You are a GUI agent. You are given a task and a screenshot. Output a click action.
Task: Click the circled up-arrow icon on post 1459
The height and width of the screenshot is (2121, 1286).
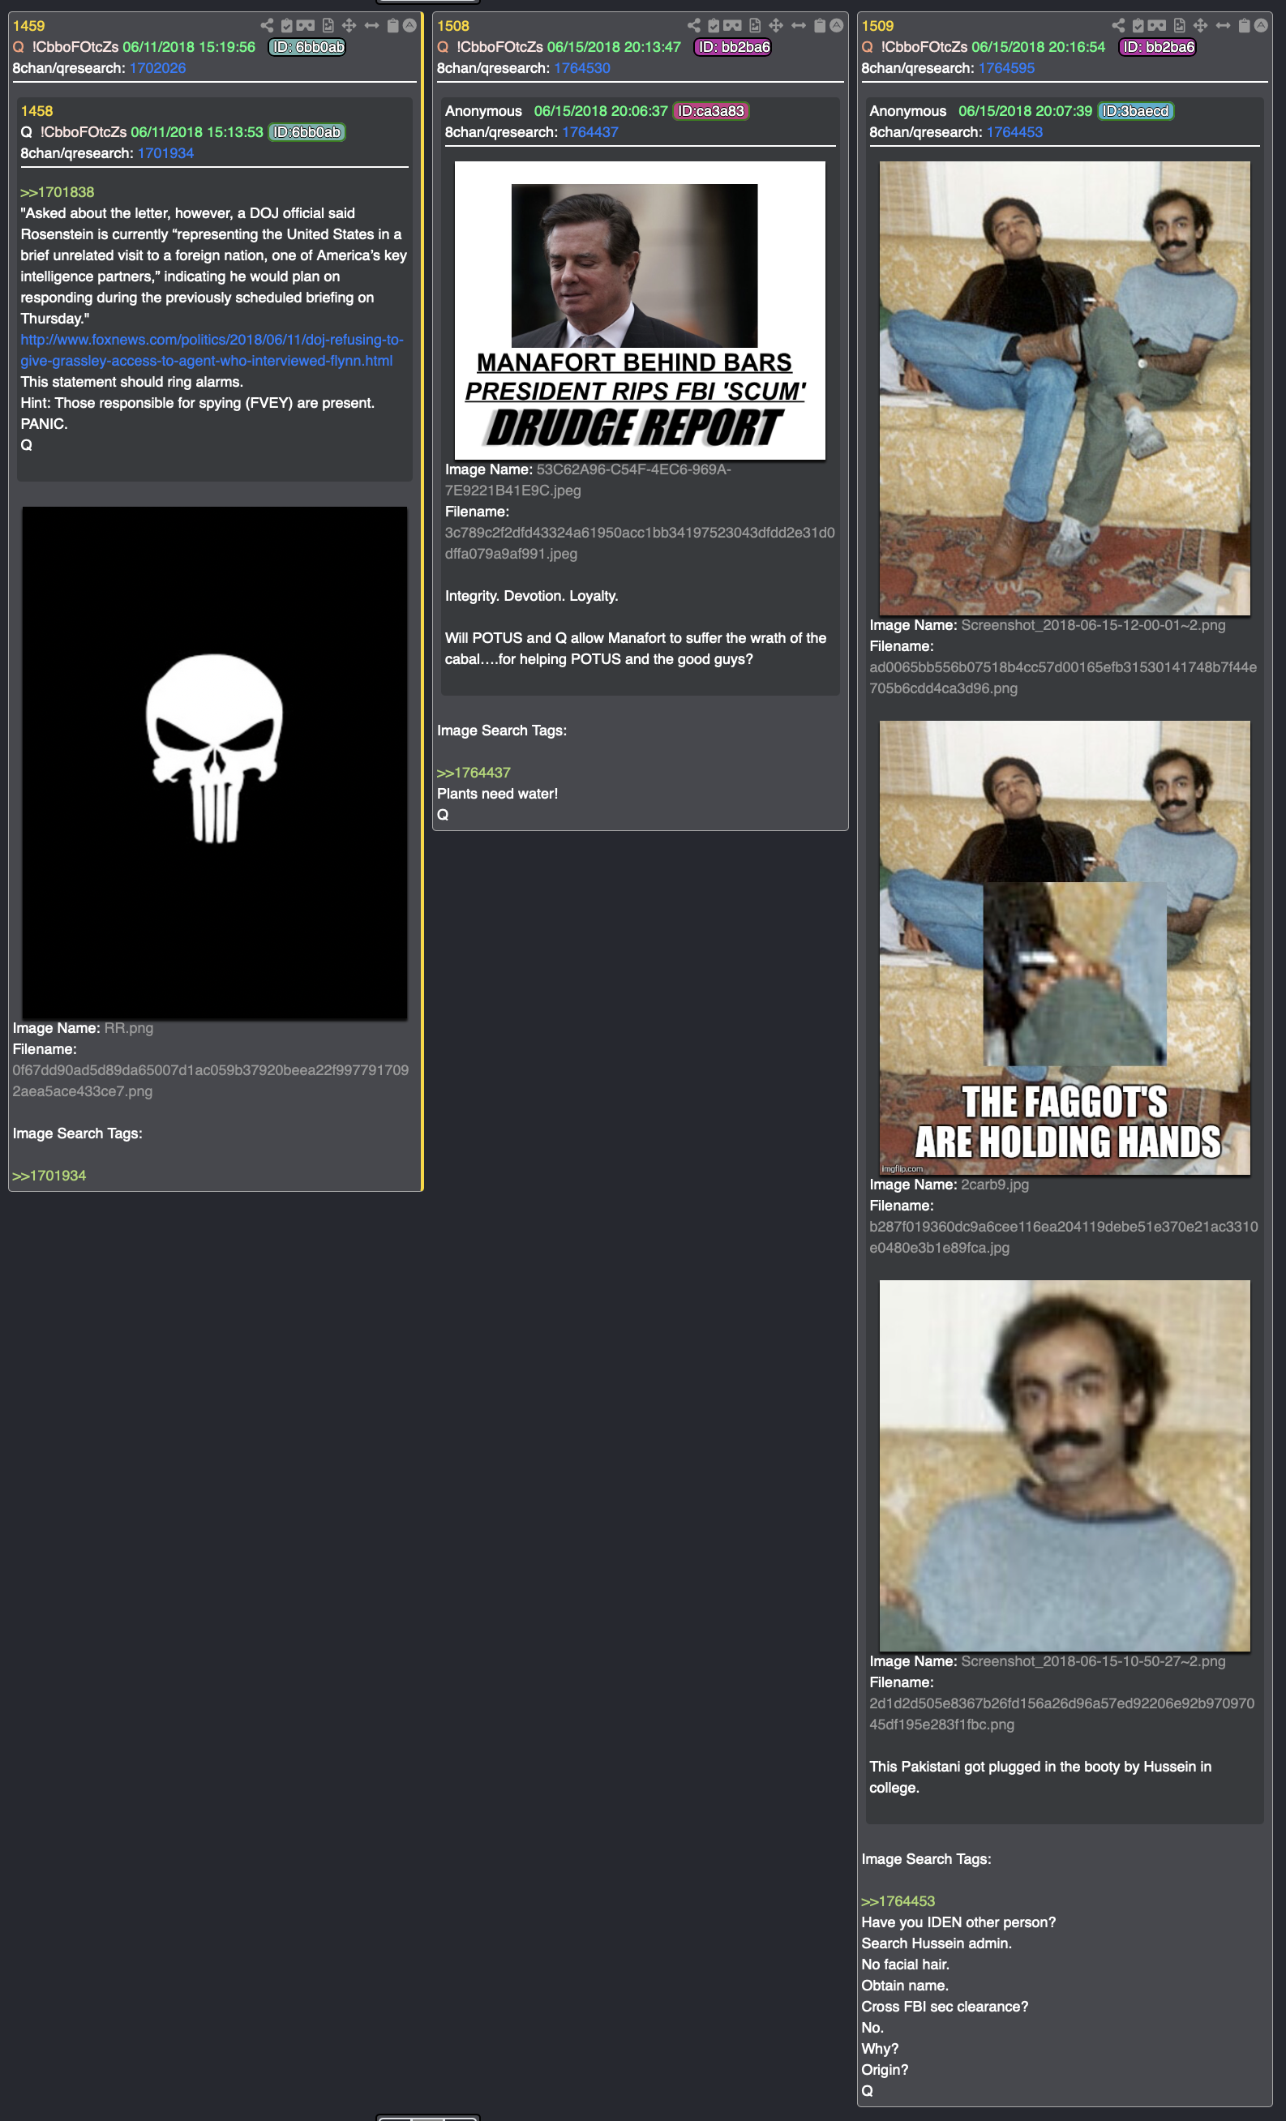(409, 26)
